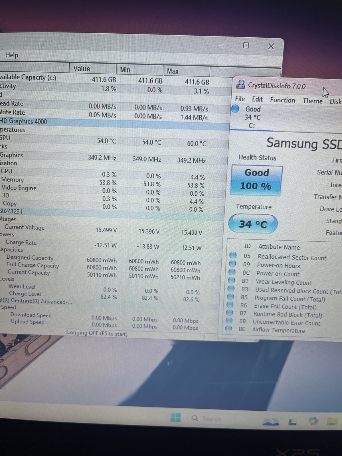Click the Good 100 % health status button
Image resolution: width=342 pixels, height=456 pixels.
[256, 180]
